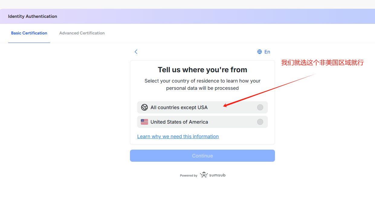Select the All countries except USA radio button
Image resolution: width=375 pixels, height=198 pixels.
(260, 107)
